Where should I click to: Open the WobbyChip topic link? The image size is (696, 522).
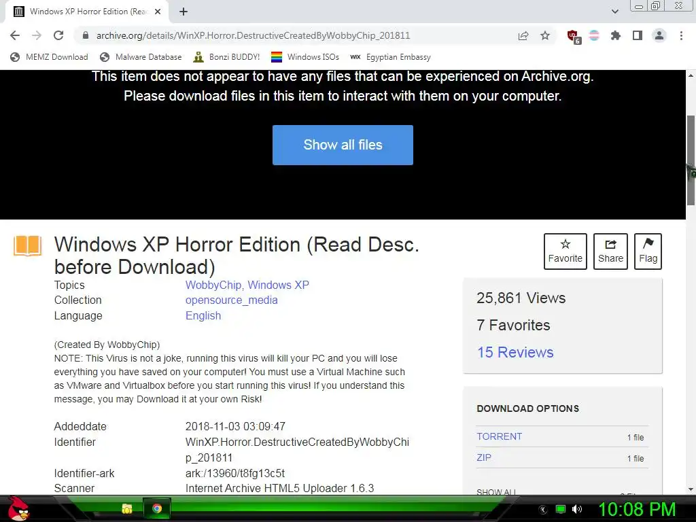213,285
